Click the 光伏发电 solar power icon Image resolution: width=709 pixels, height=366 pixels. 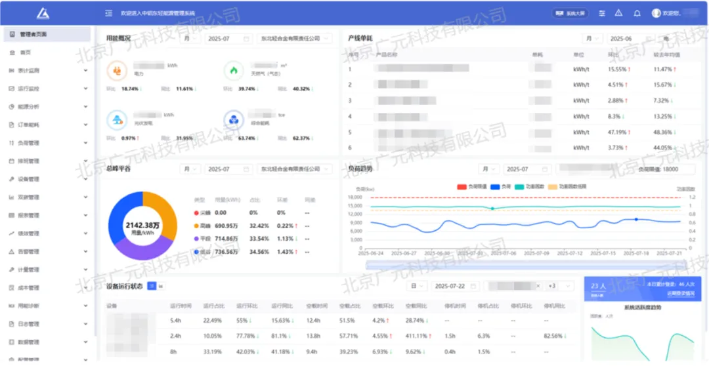click(x=117, y=119)
